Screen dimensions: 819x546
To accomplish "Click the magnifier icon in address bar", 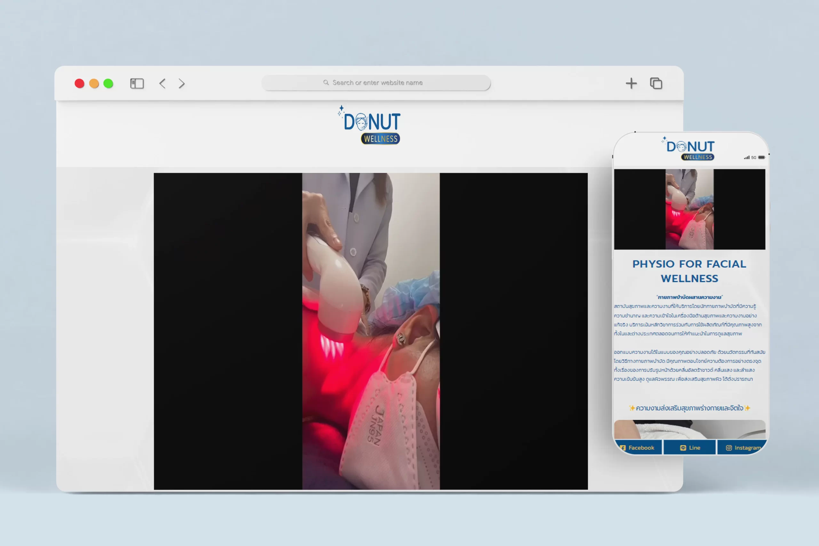I will coord(326,83).
